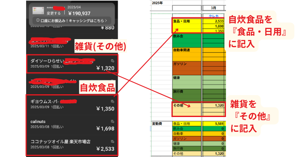The height and width of the screenshot is (157, 301).
Task: Select the green 飲み会 category cell
Action: (x=187, y=40)
